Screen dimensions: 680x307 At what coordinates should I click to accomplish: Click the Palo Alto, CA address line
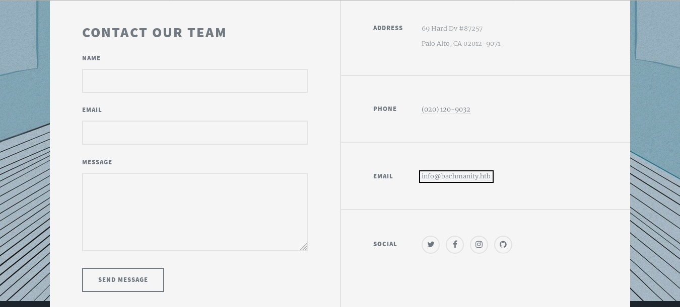point(461,44)
